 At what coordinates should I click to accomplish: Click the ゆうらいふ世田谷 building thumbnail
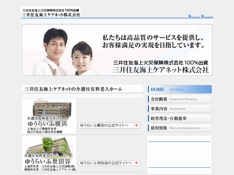[x=49, y=154]
